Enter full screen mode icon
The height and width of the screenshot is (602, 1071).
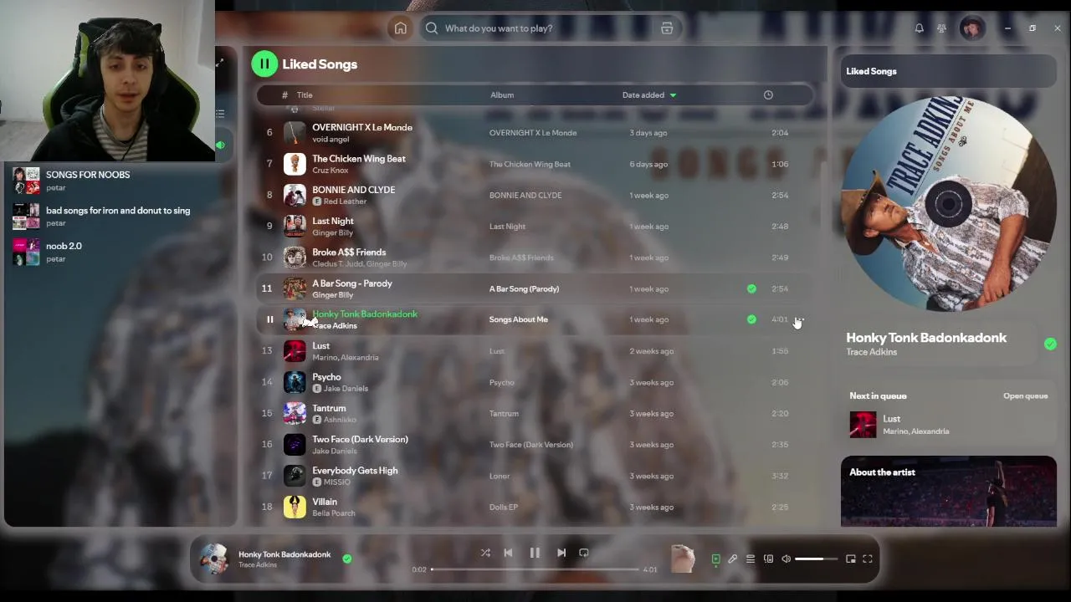tap(868, 559)
